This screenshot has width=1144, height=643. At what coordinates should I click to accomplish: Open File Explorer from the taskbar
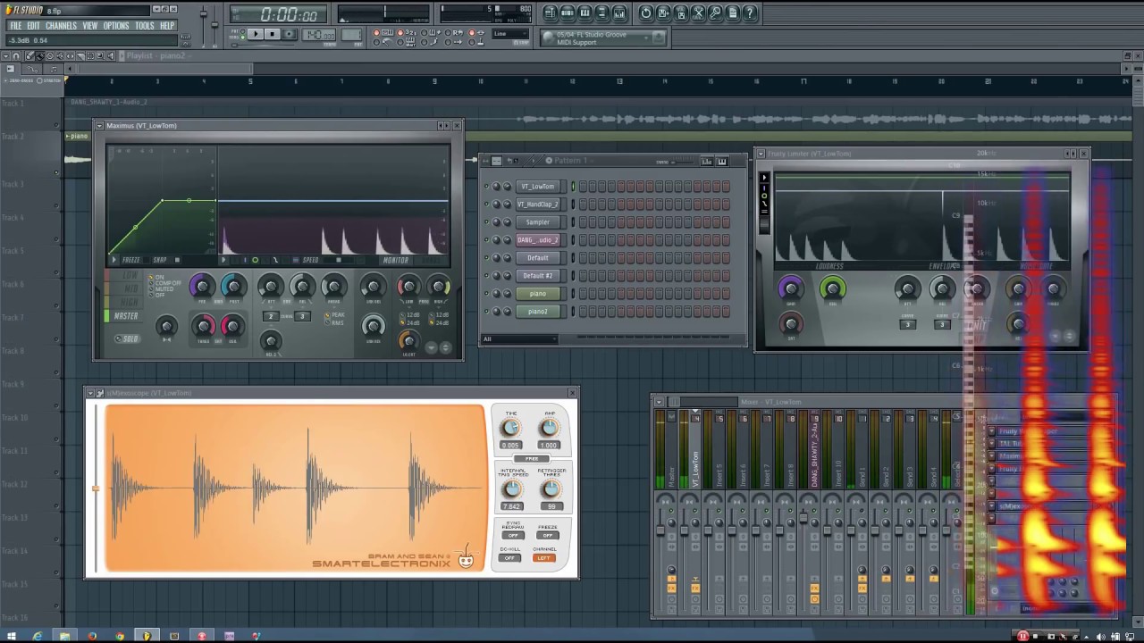point(64,636)
